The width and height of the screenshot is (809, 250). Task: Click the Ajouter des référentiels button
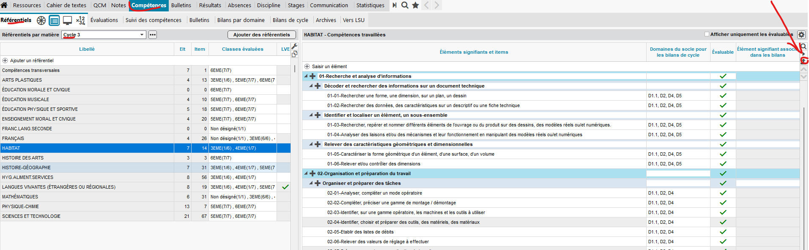click(x=262, y=35)
